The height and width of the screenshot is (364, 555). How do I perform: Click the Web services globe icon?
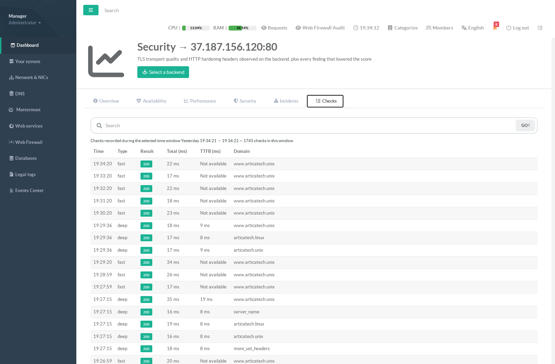(x=11, y=126)
